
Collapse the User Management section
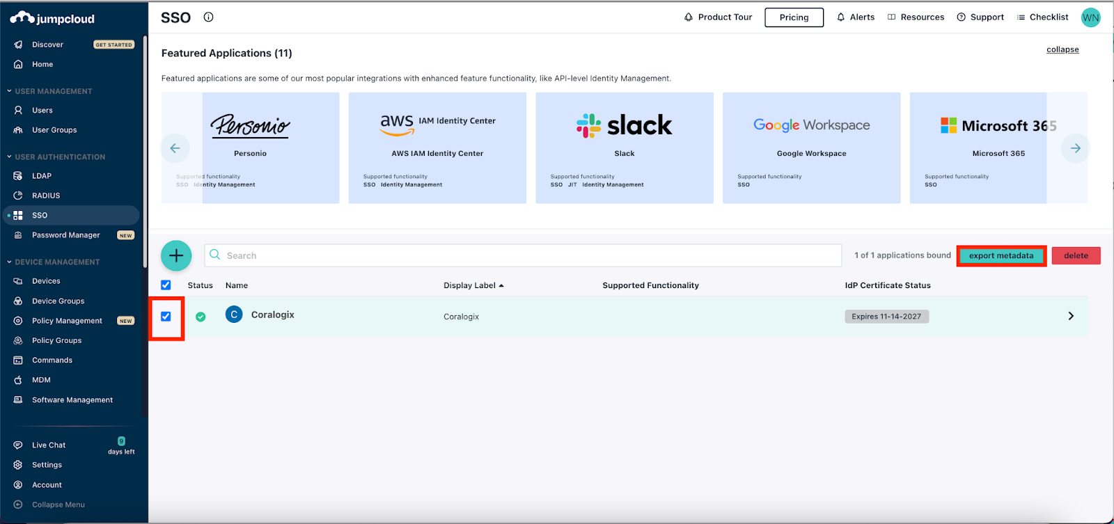(49, 91)
